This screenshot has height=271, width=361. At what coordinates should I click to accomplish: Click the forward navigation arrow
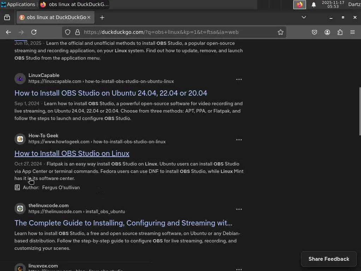(x=21, y=32)
